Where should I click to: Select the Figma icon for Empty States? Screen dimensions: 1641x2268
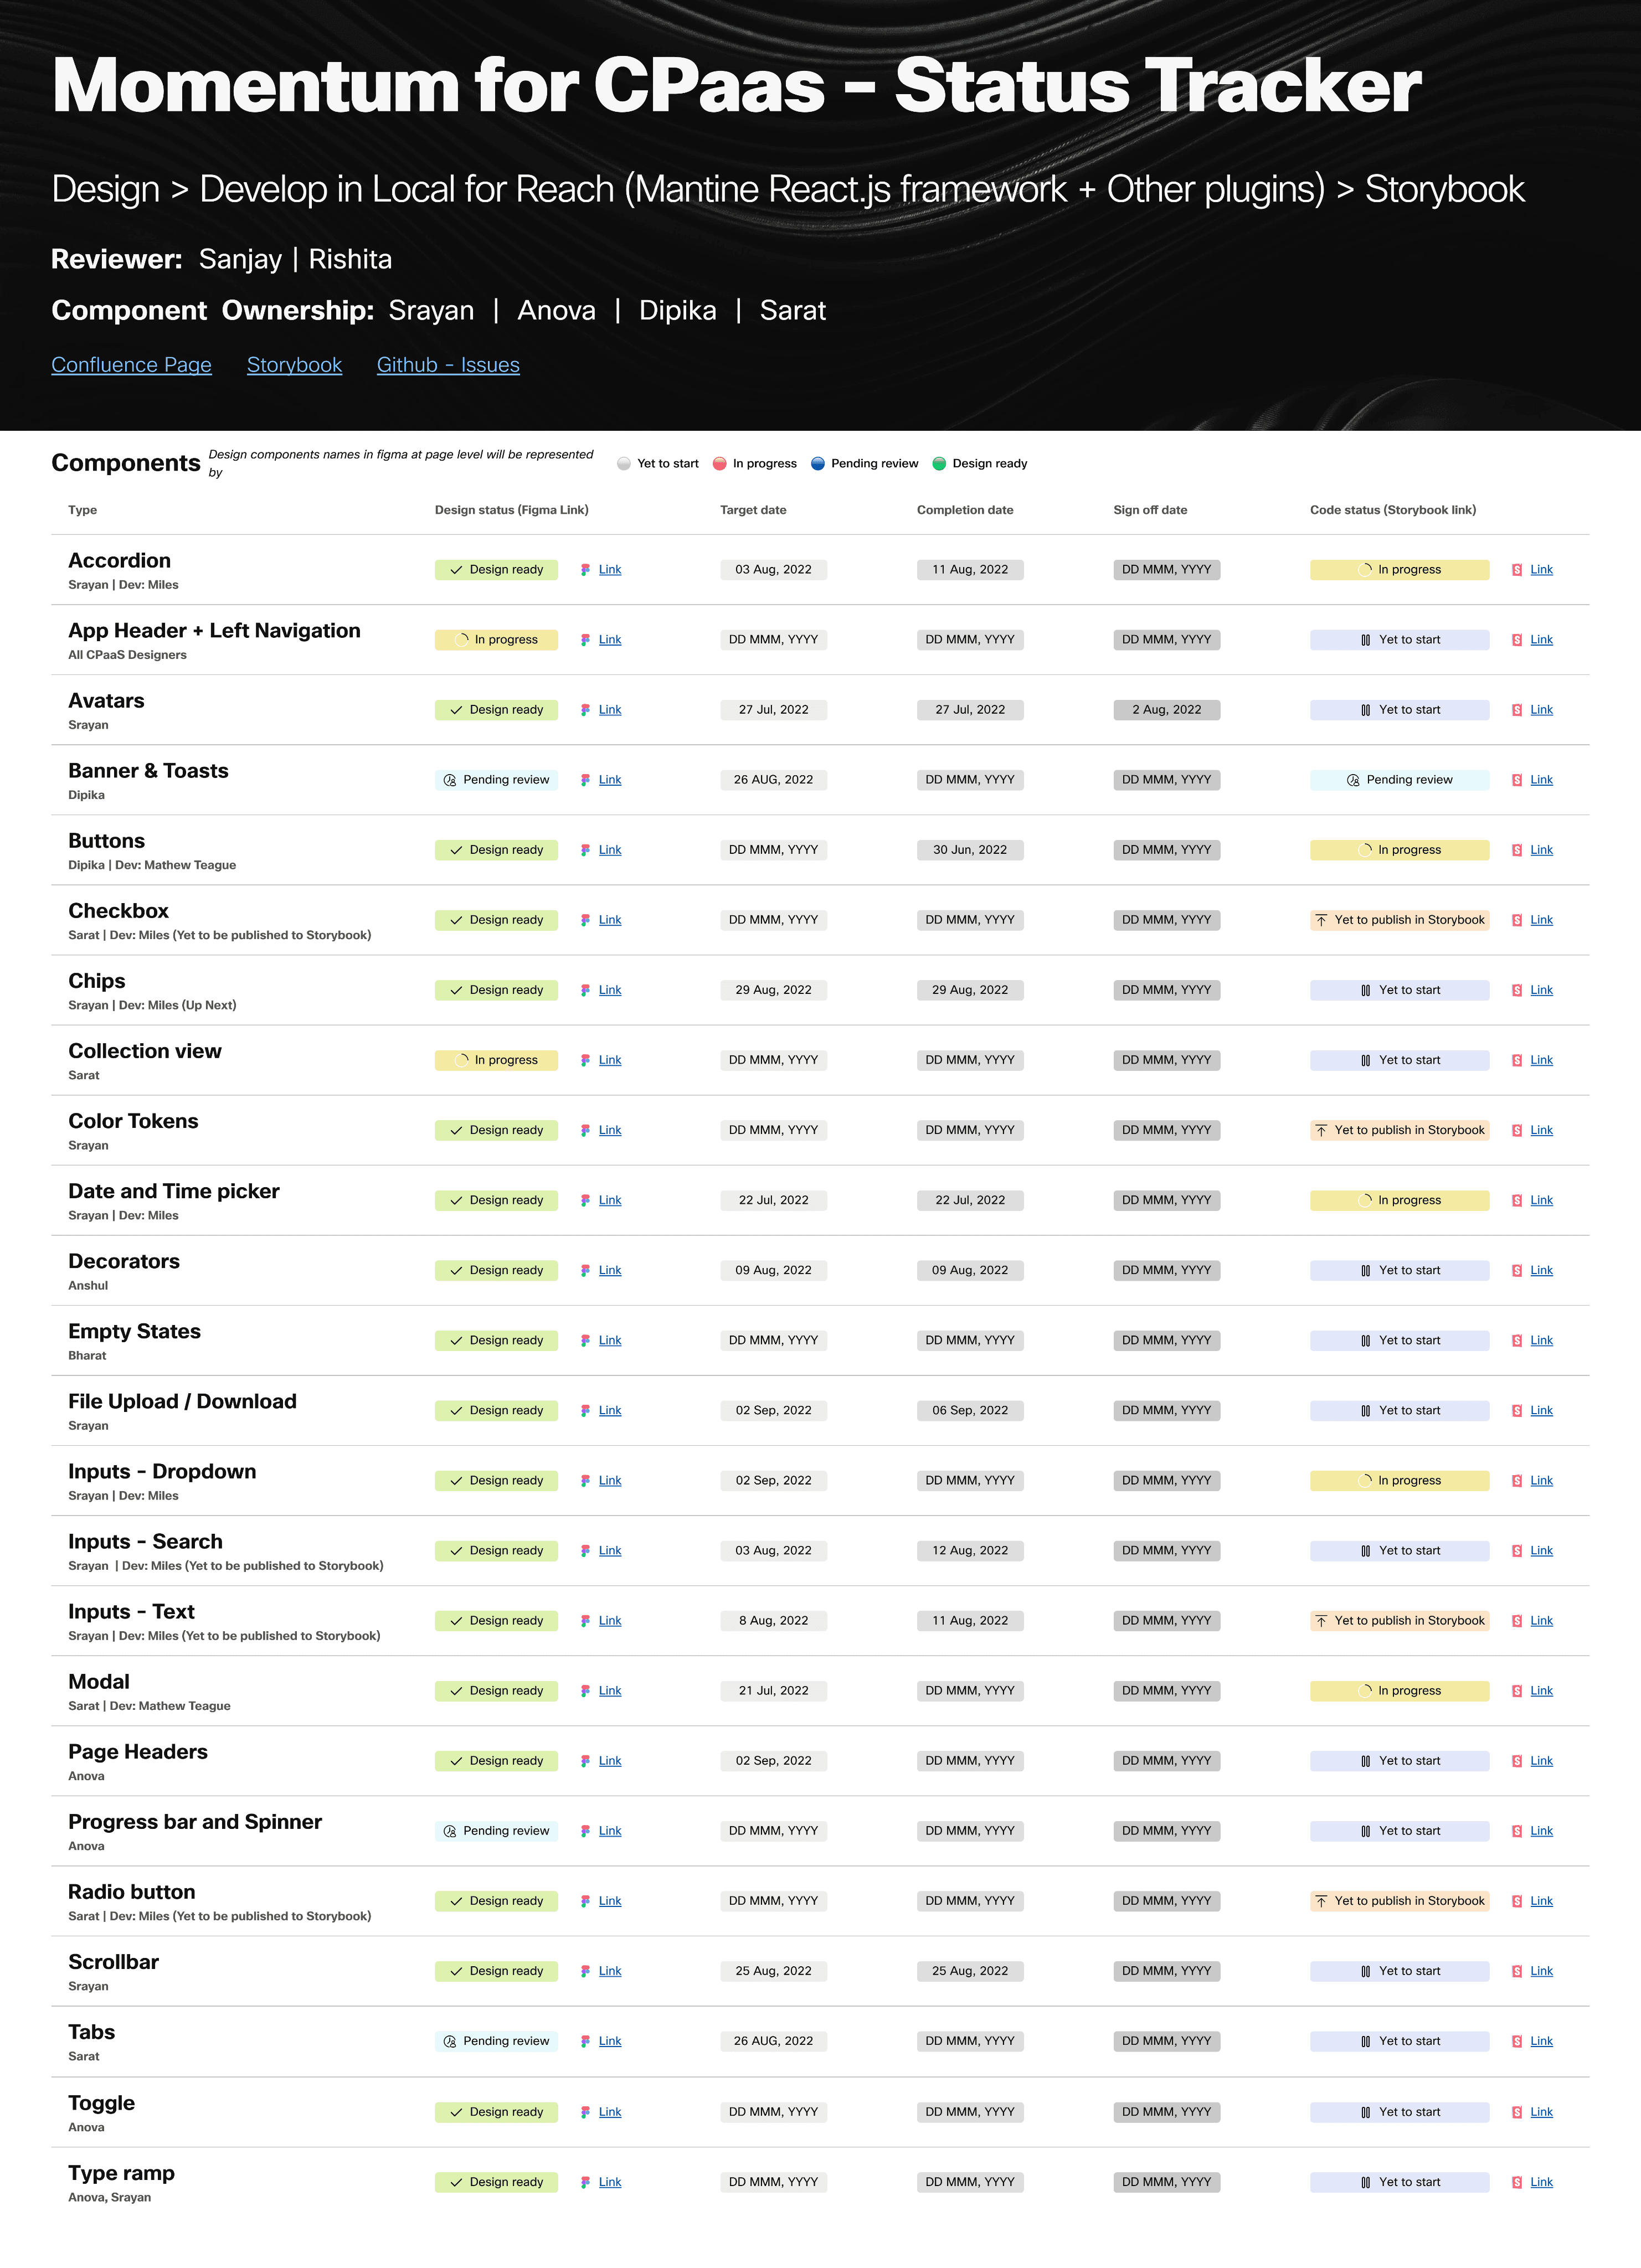click(x=585, y=1340)
